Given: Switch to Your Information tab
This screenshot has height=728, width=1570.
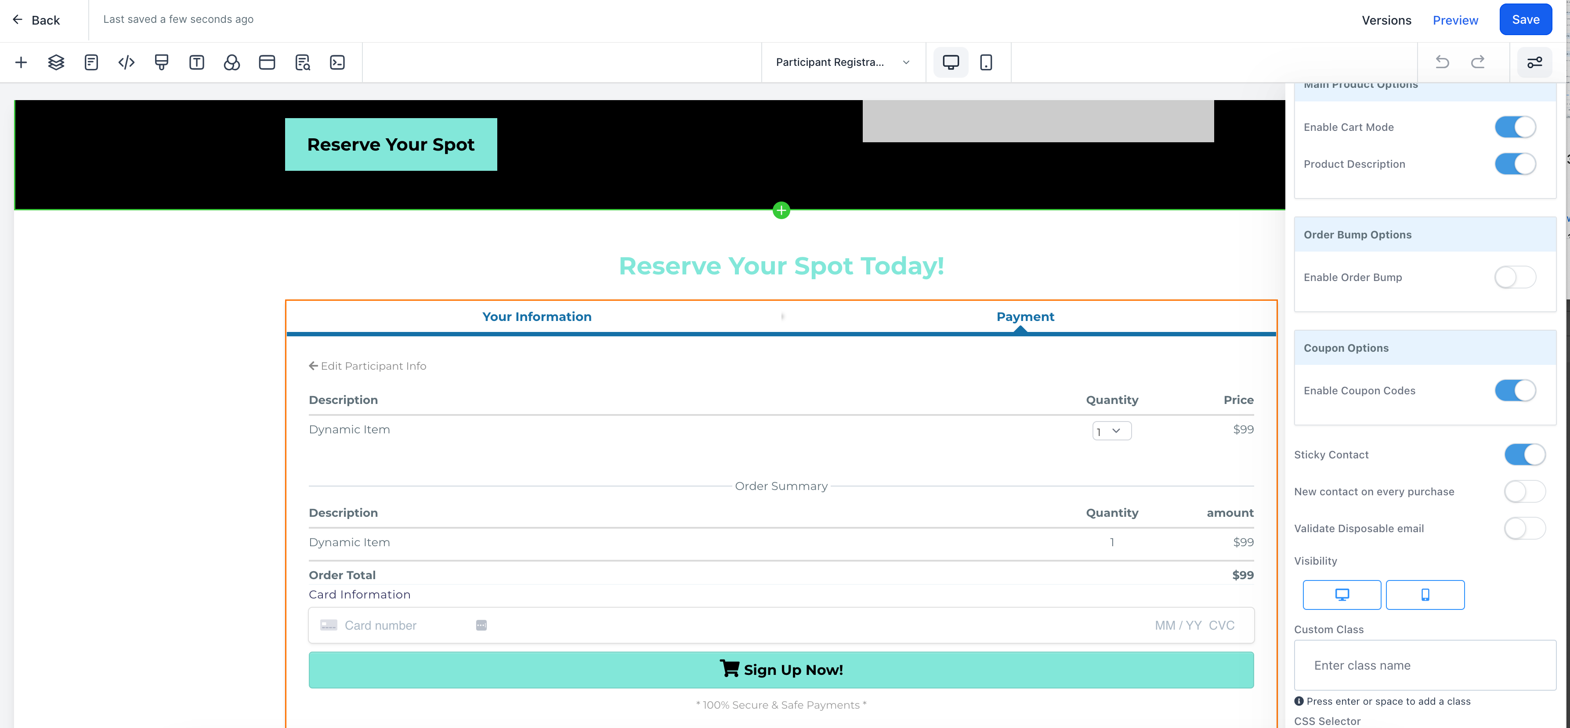Looking at the screenshot, I should [536, 317].
